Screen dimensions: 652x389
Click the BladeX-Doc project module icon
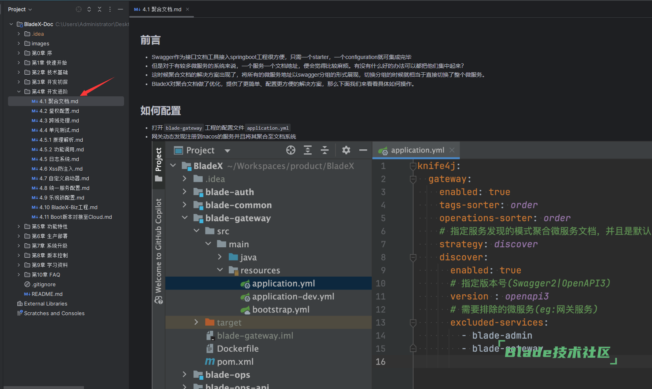[x=20, y=24]
